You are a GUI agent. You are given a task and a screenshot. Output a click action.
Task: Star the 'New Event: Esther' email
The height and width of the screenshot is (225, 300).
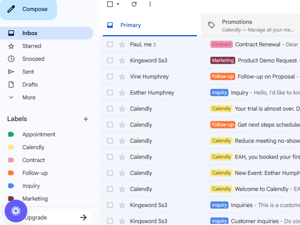(122, 173)
